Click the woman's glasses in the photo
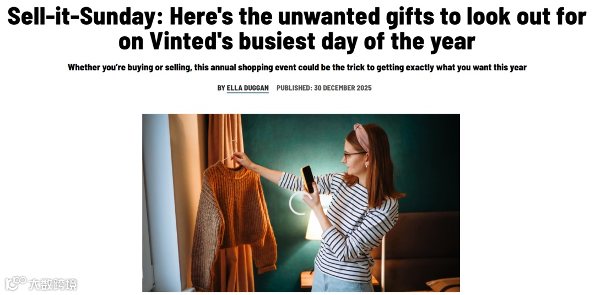This screenshot has width=595, height=295. pyautogui.click(x=354, y=154)
